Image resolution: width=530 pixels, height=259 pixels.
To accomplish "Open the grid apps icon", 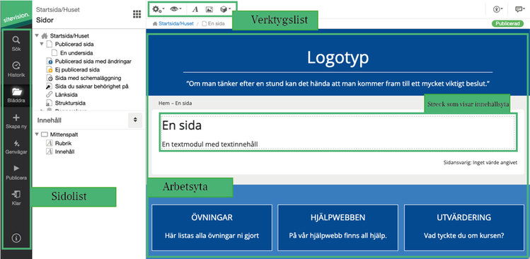I will click(137, 14).
